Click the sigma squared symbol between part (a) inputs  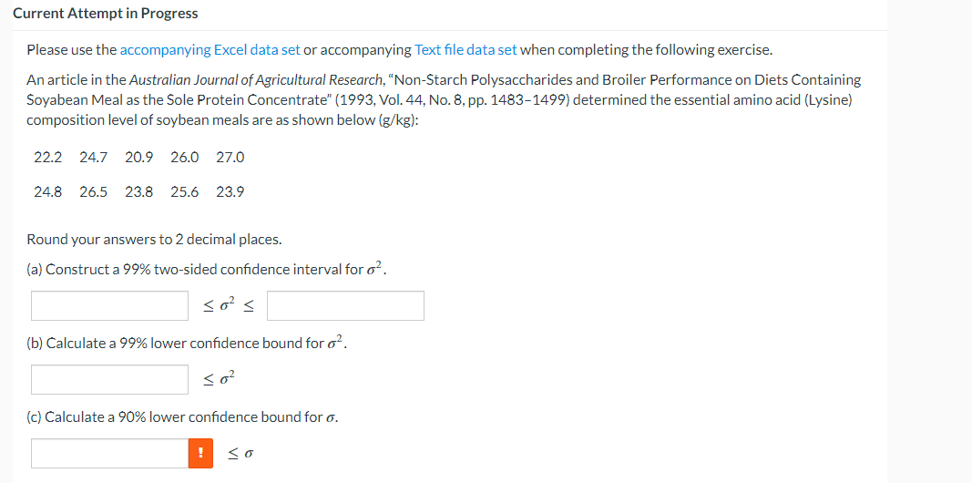pyautogui.click(x=228, y=305)
